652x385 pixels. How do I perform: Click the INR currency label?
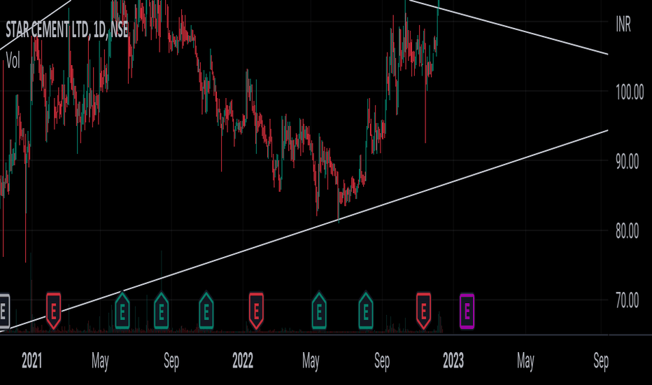[x=623, y=24]
